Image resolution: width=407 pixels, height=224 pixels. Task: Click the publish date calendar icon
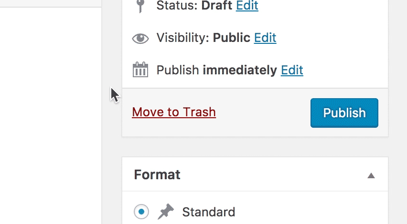pyautogui.click(x=140, y=70)
